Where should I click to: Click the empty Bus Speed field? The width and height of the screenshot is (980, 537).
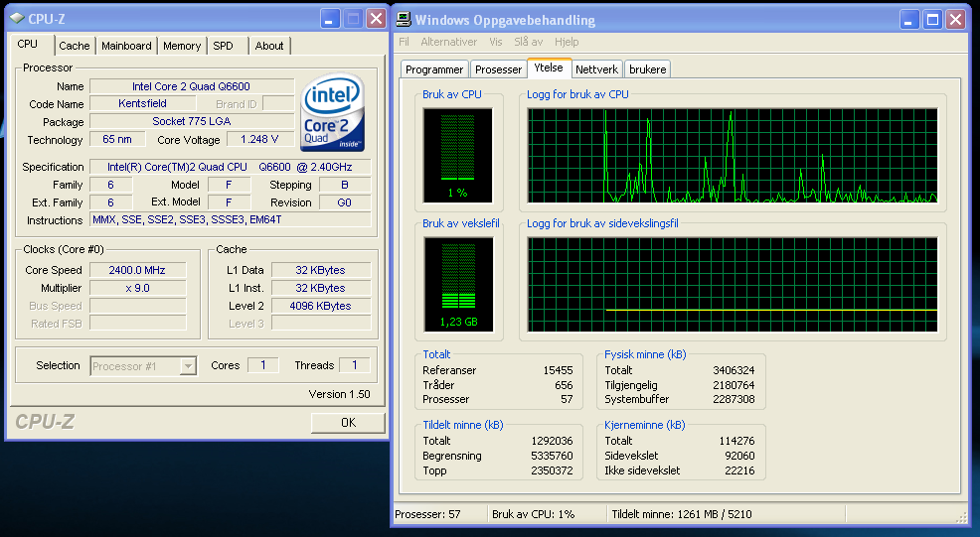pyautogui.click(x=137, y=306)
